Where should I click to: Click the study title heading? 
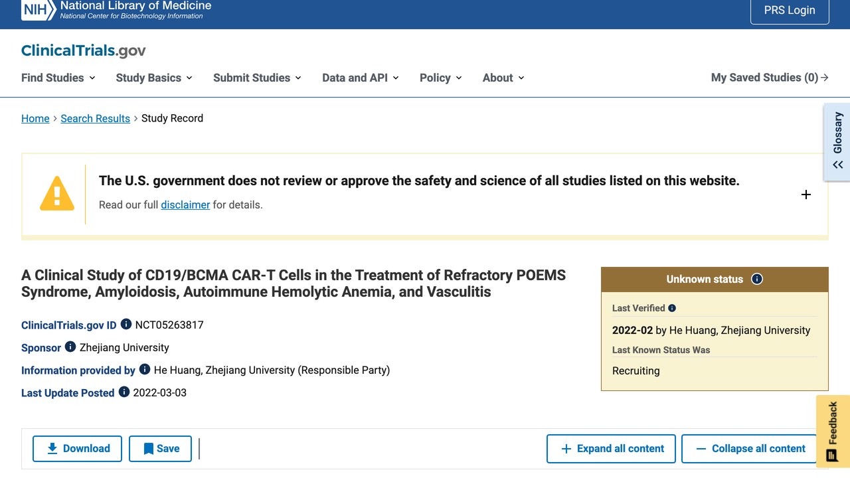pyautogui.click(x=294, y=283)
